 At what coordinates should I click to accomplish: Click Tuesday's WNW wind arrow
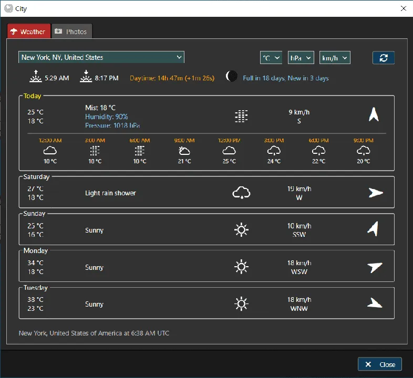pos(375,303)
